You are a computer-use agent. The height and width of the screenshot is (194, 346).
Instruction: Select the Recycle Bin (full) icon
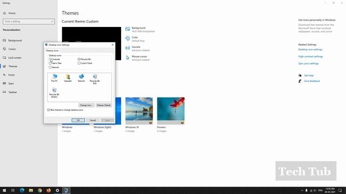point(95,79)
